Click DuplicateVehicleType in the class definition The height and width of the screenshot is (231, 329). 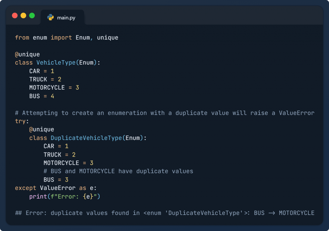(x=86, y=138)
